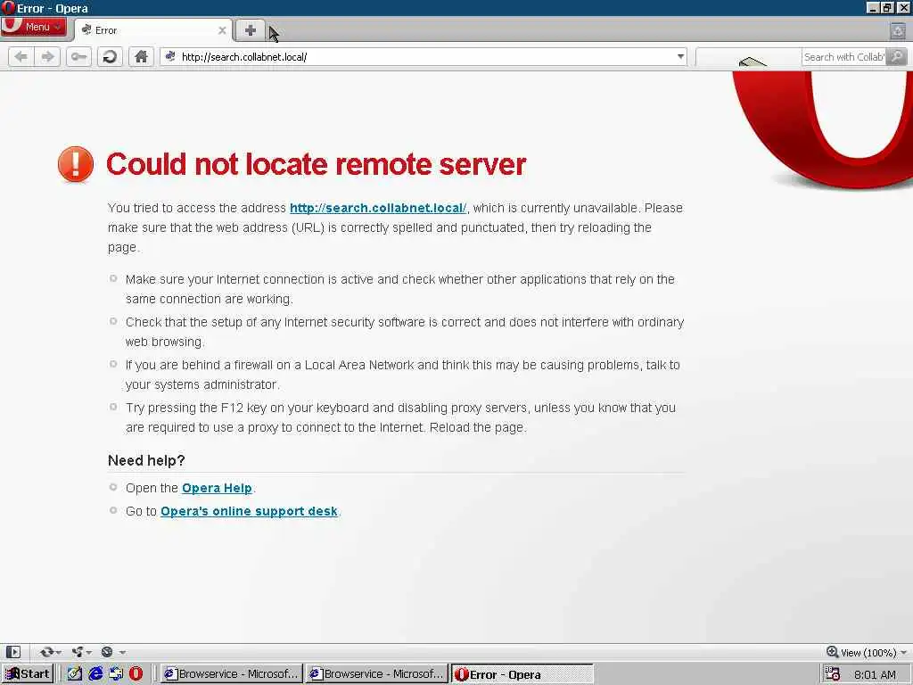Switch to first Browservice taskbar window

[231, 674]
